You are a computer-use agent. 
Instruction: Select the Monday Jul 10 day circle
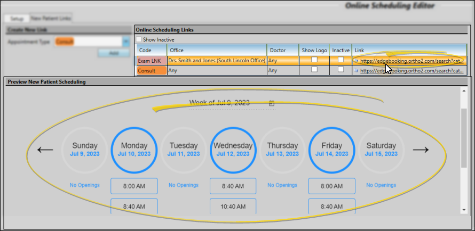[x=134, y=149]
